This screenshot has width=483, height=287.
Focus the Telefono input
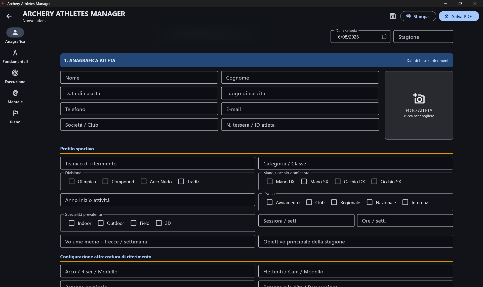point(139,109)
